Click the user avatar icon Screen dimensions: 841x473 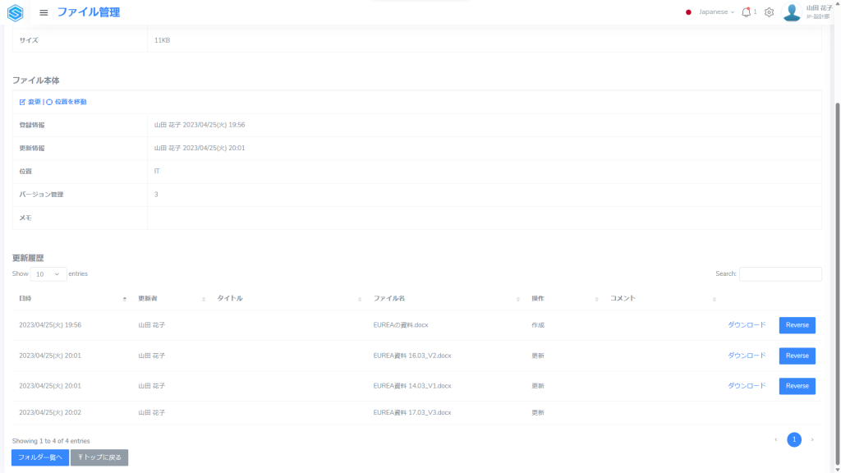(792, 12)
